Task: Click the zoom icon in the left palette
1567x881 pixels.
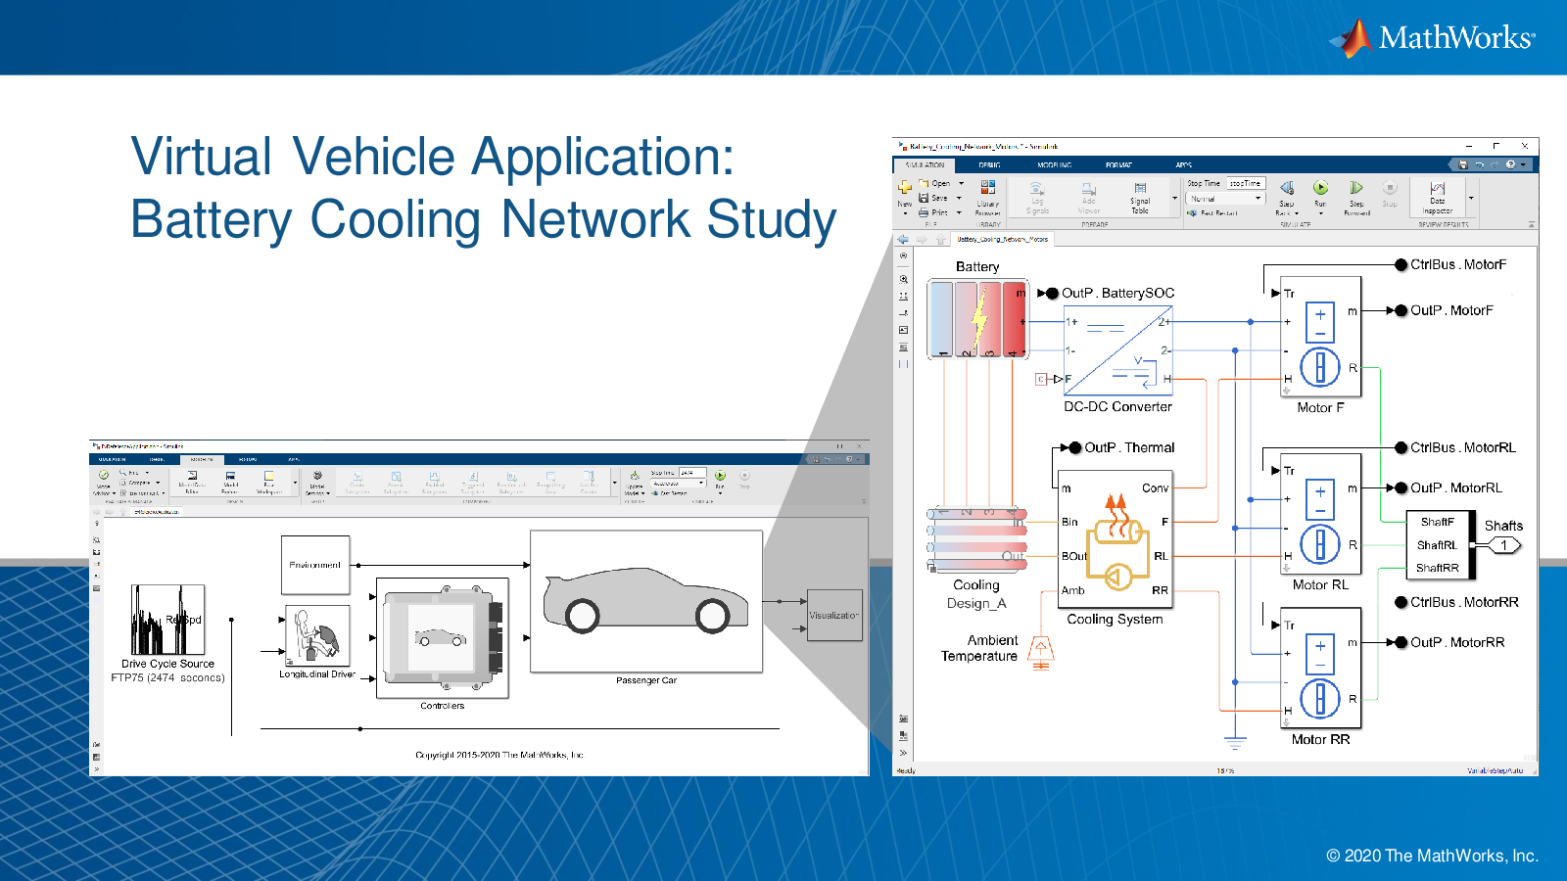Action: tap(903, 279)
